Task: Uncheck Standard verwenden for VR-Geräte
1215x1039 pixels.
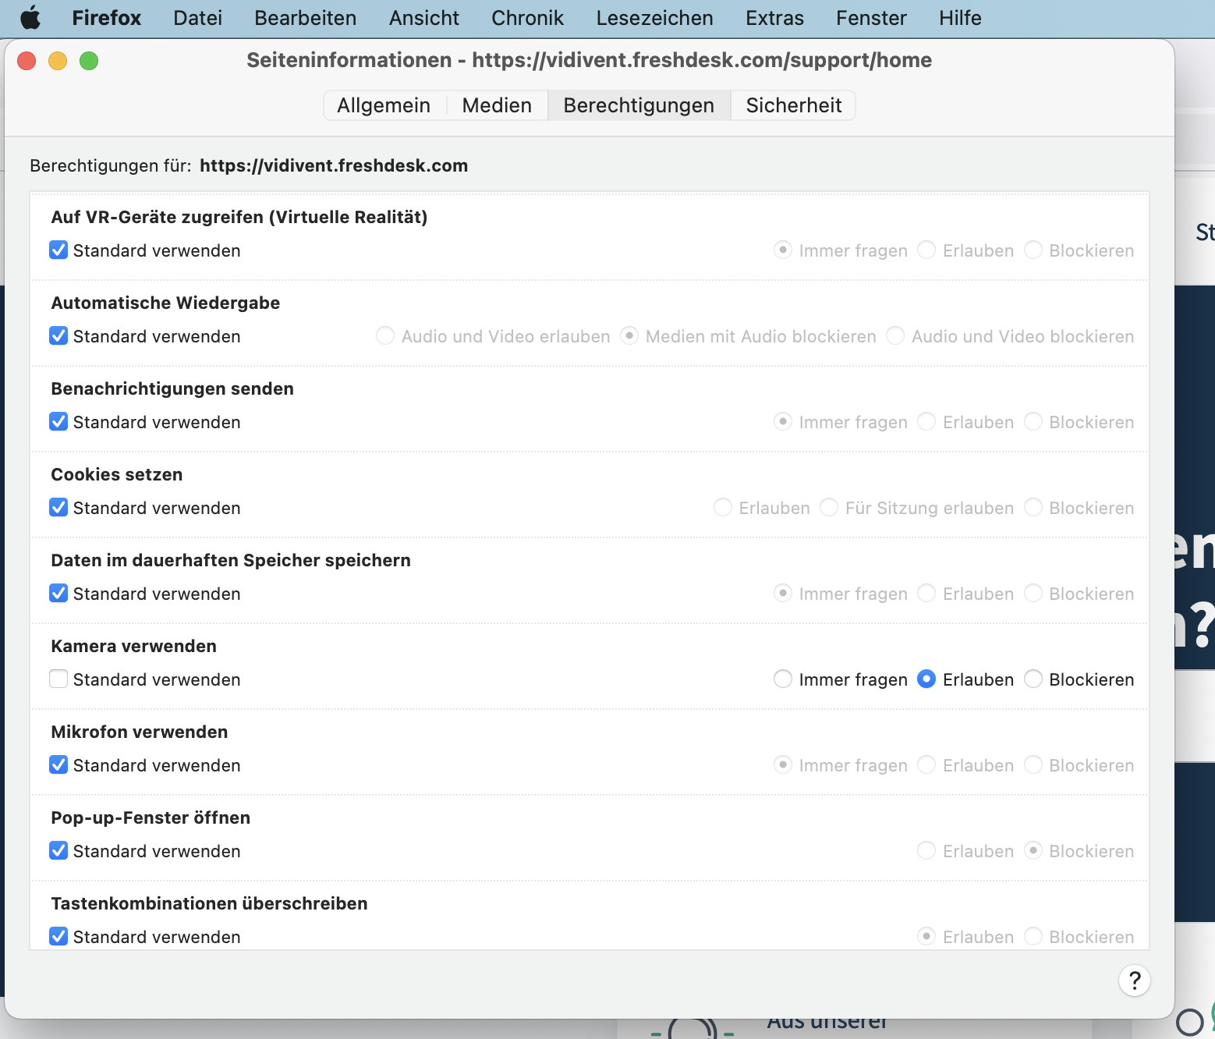Action: tap(58, 250)
